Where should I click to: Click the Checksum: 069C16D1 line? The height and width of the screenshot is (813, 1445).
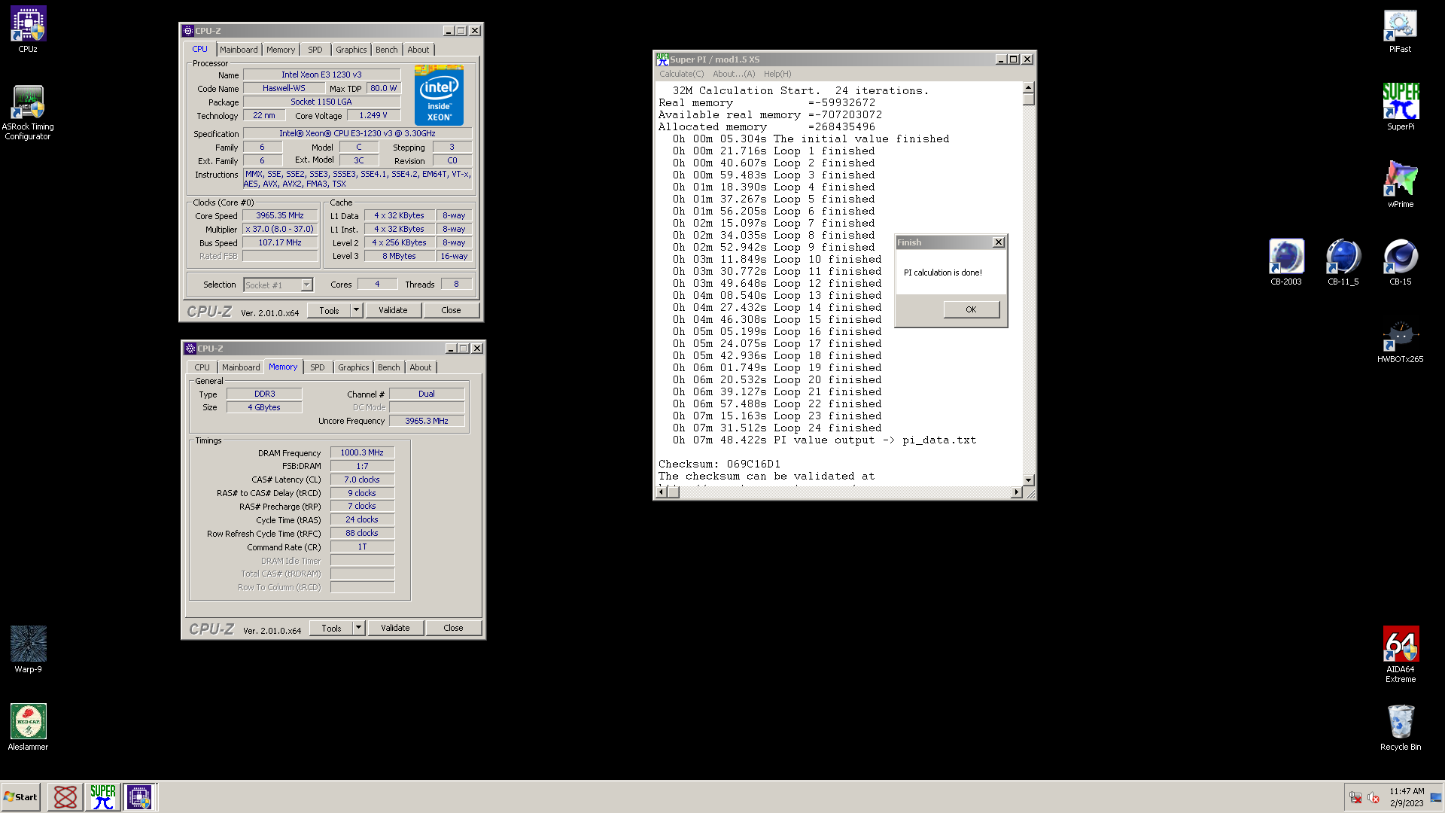point(719,464)
